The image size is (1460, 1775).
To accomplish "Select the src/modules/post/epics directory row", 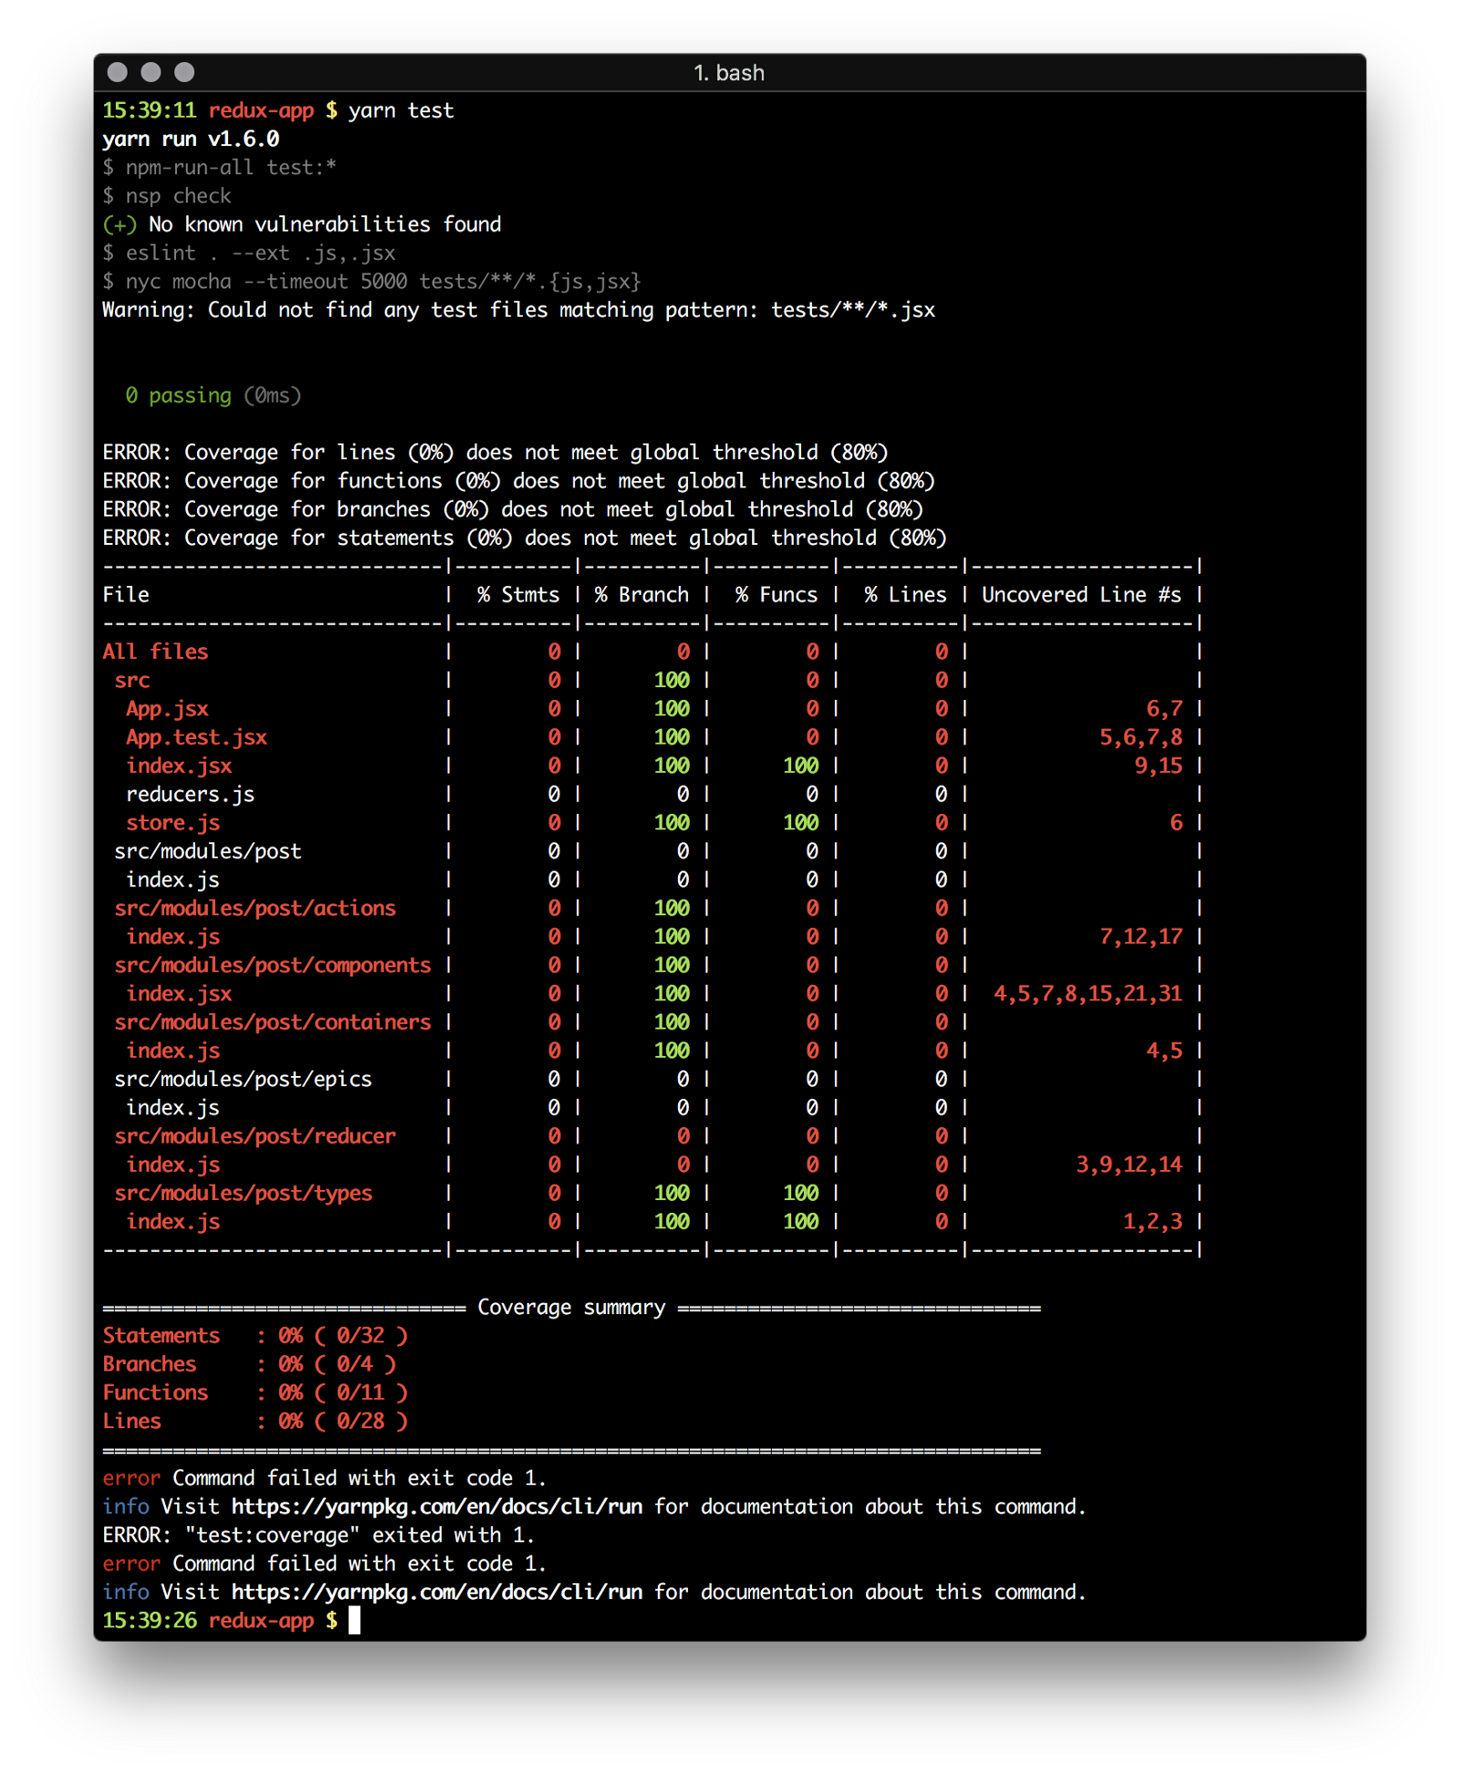I will tap(243, 1080).
